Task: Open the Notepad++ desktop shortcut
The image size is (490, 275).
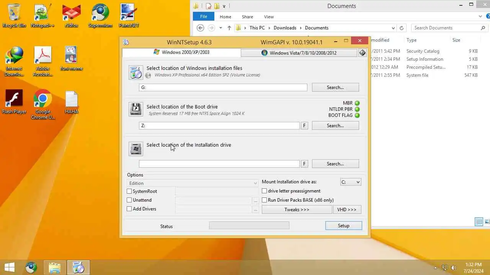Action: point(42,16)
